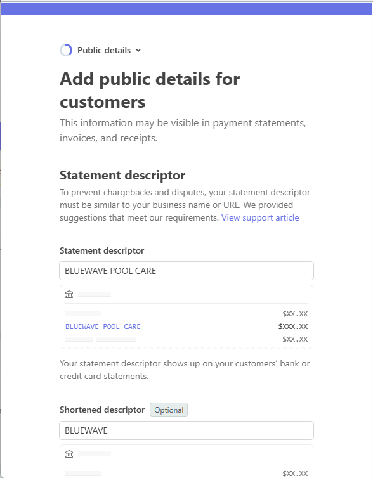Click the Optional badge beside Shortened descriptor
This screenshot has height=478, width=373.
click(x=169, y=410)
